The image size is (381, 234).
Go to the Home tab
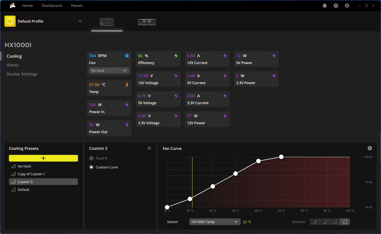[27, 6]
